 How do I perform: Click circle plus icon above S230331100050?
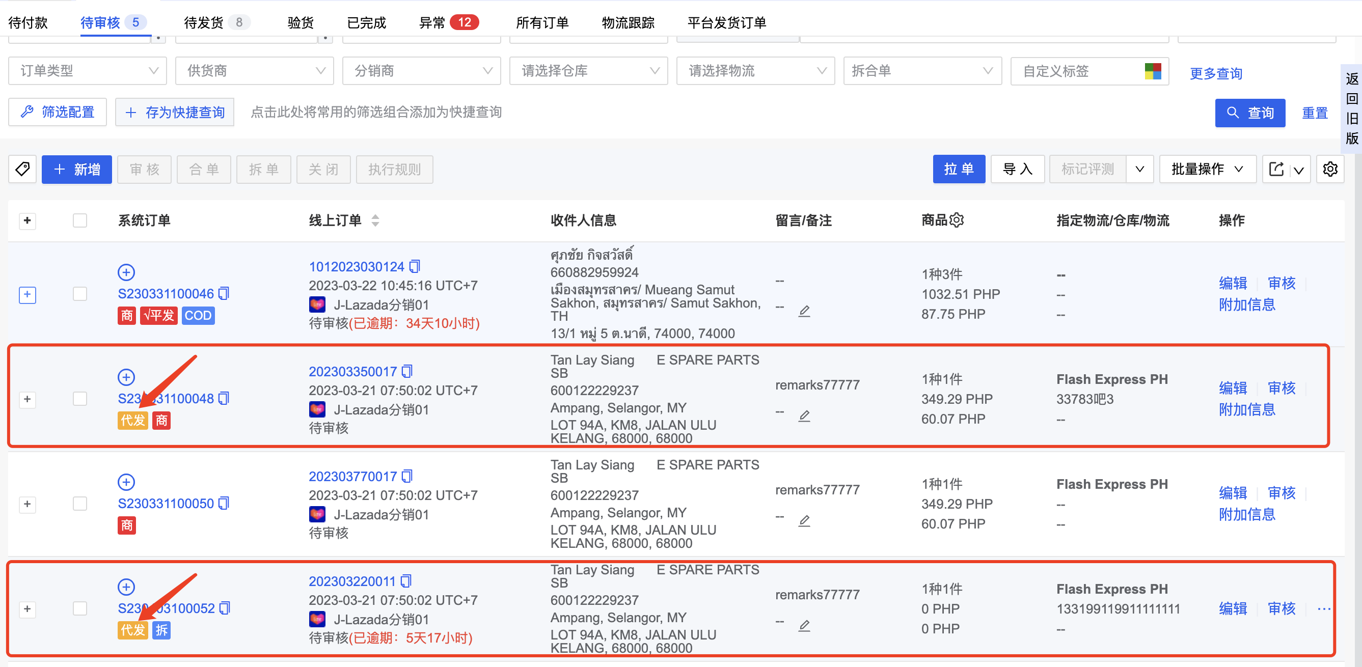126,482
